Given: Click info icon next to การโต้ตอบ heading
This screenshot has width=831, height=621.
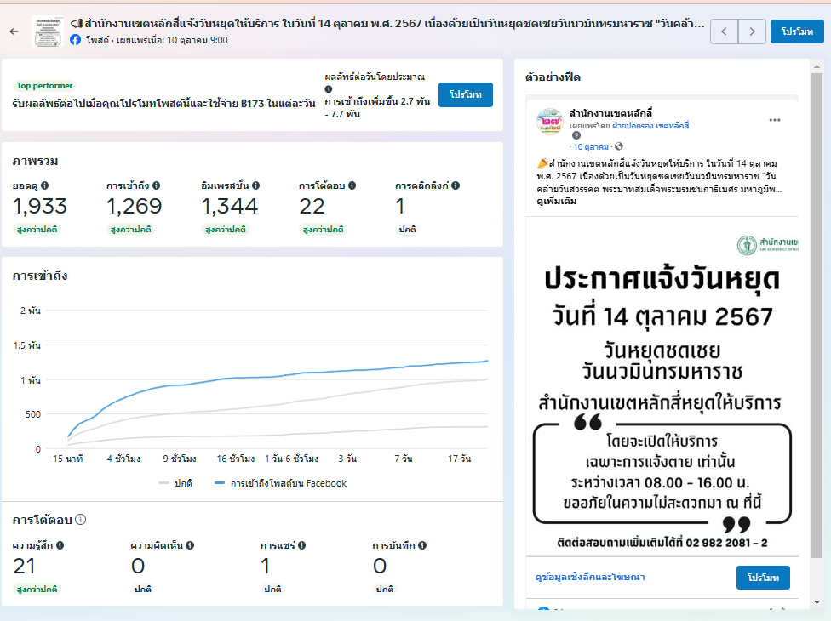Looking at the screenshot, I should (80, 520).
